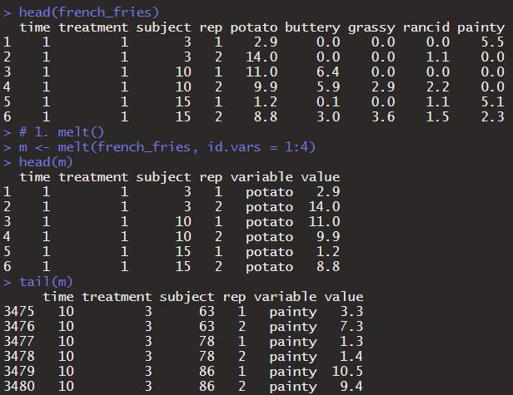Select the 'rancid' column header

(426, 27)
